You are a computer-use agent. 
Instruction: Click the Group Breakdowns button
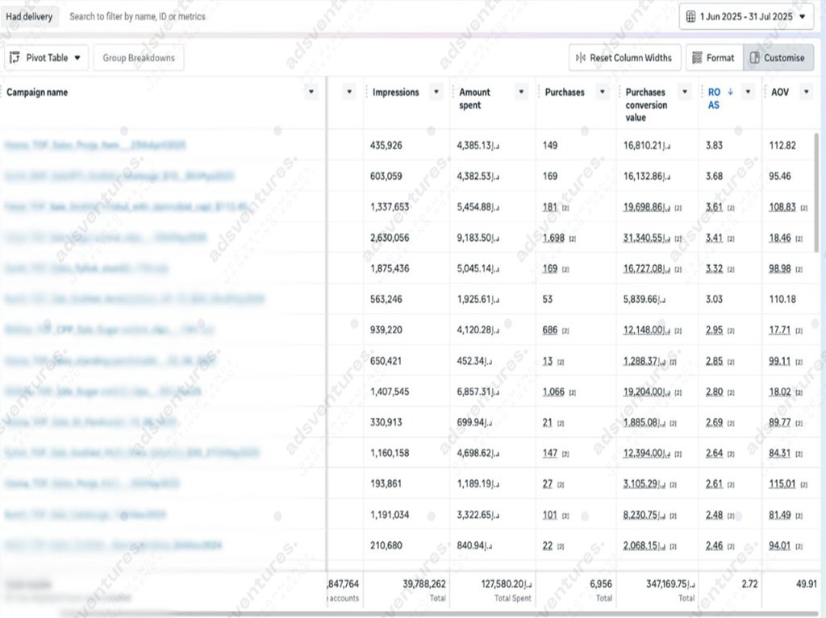(x=139, y=58)
